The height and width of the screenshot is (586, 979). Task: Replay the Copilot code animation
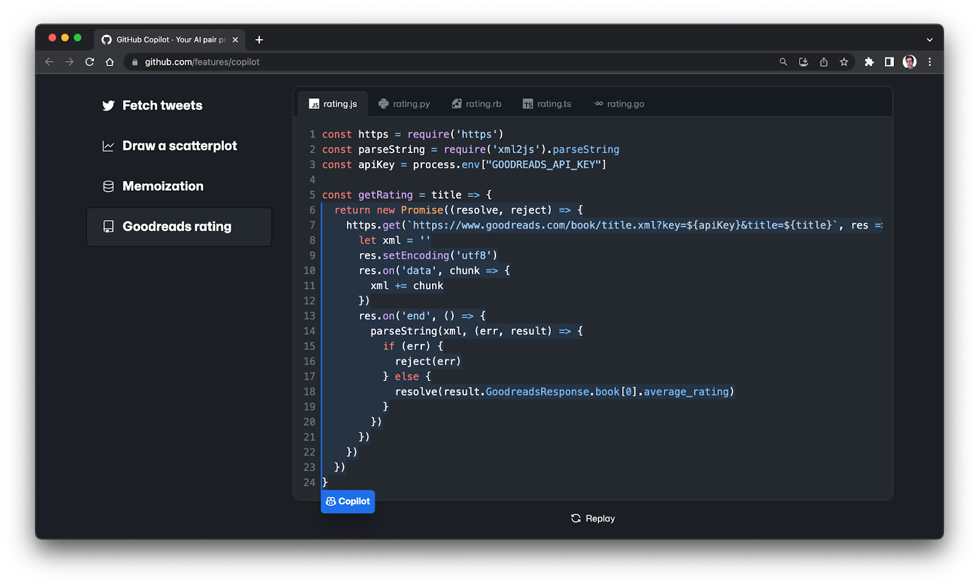[x=593, y=518]
